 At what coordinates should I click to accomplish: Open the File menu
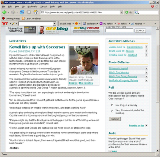pyautogui.click(x=4, y=6)
